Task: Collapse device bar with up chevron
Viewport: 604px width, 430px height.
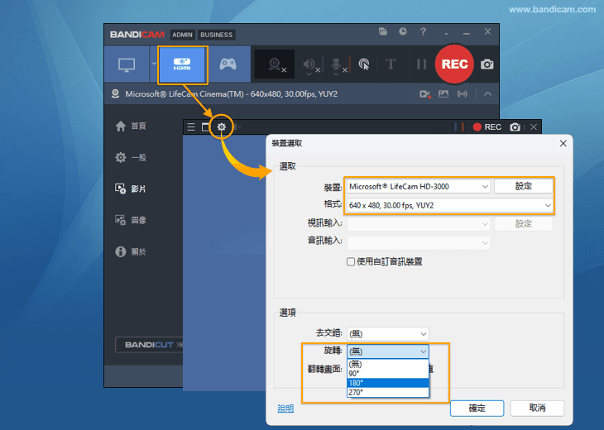Action: tap(487, 94)
